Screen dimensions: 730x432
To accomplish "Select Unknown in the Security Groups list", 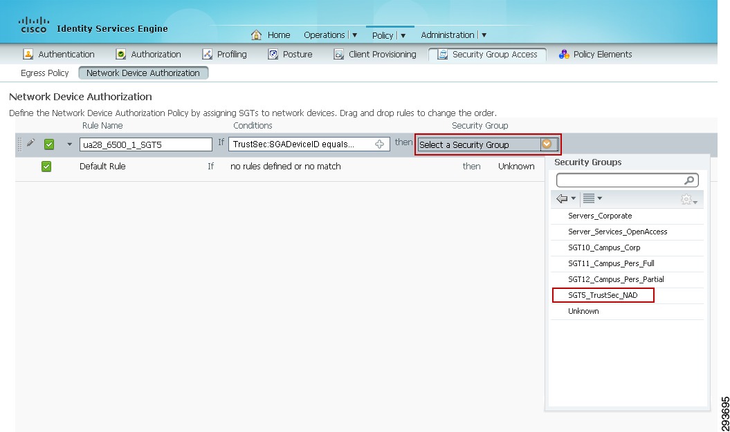I will [627, 311].
